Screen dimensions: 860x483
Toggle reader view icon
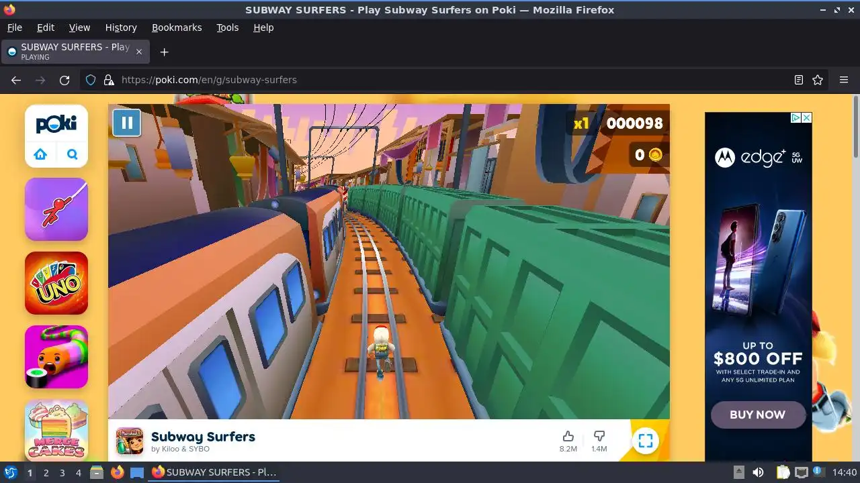click(x=798, y=80)
